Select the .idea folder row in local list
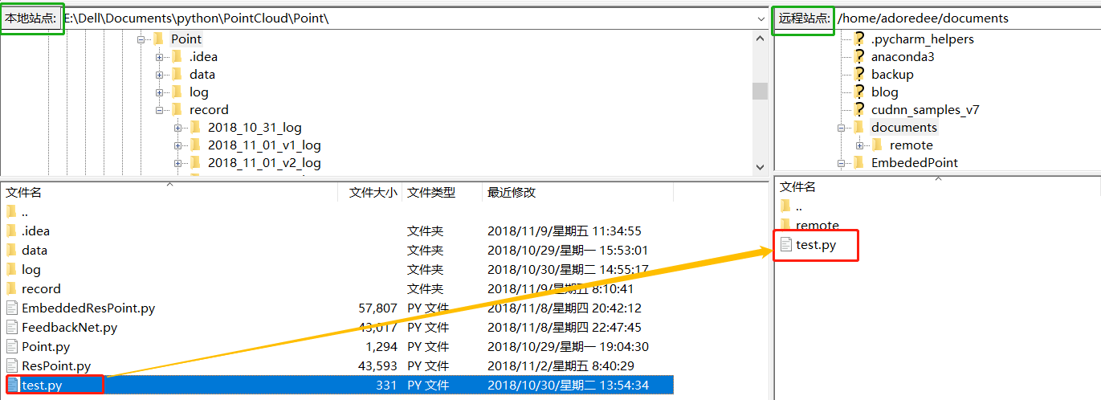 click(x=337, y=231)
